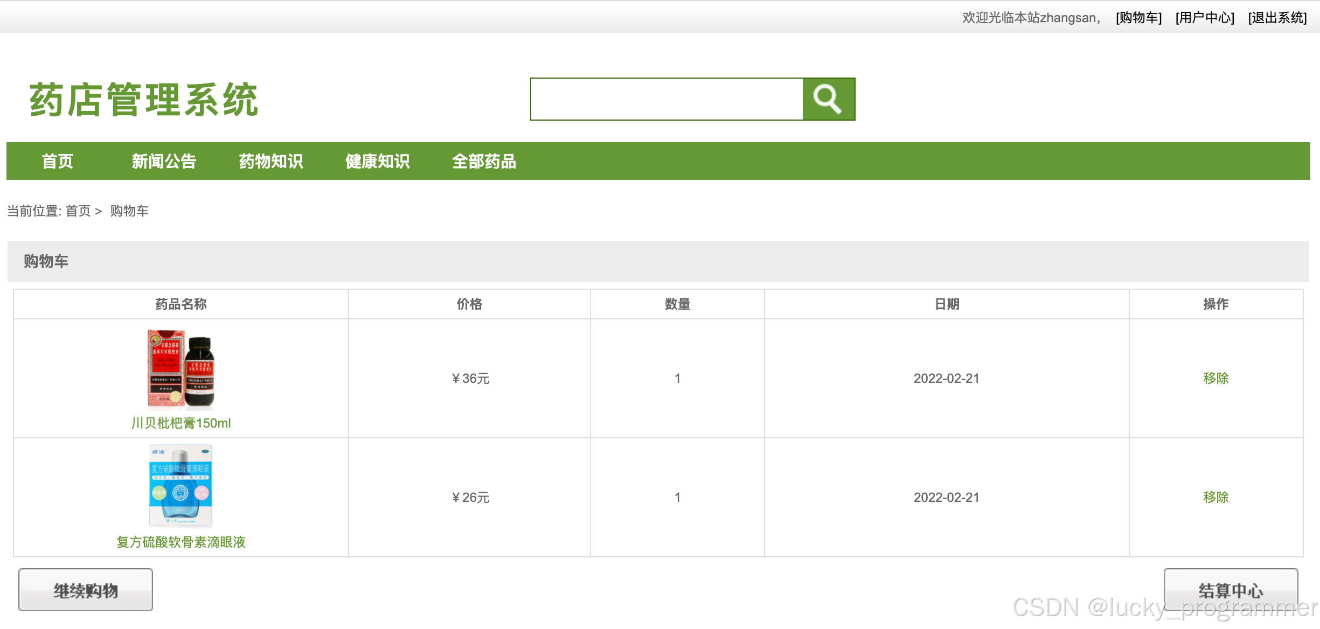1320x629 pixels.
Task: Open the 全部药品 menu item
Action: tap(484, 161)
